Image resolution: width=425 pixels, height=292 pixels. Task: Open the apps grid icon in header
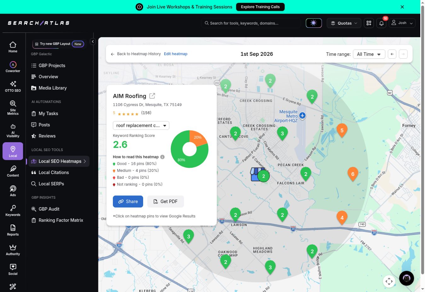point(369,23)
